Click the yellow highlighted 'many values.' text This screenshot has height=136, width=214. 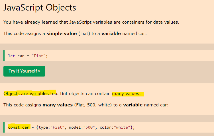(x=127, y=93)
